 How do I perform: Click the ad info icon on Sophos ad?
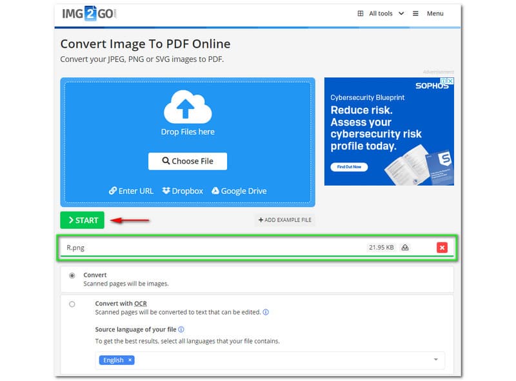click(444, 81)
